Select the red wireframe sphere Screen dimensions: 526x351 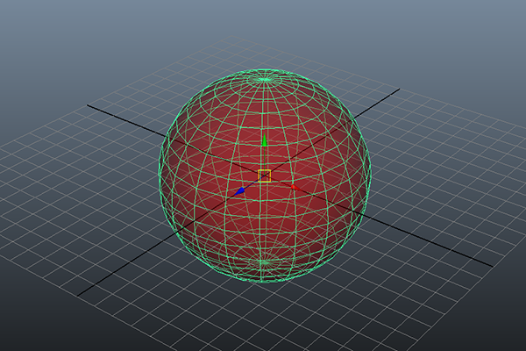pyautogui.click(x=265, y=175)
